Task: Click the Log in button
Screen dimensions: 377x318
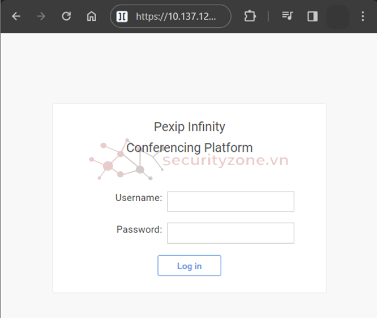Action: 189,265
